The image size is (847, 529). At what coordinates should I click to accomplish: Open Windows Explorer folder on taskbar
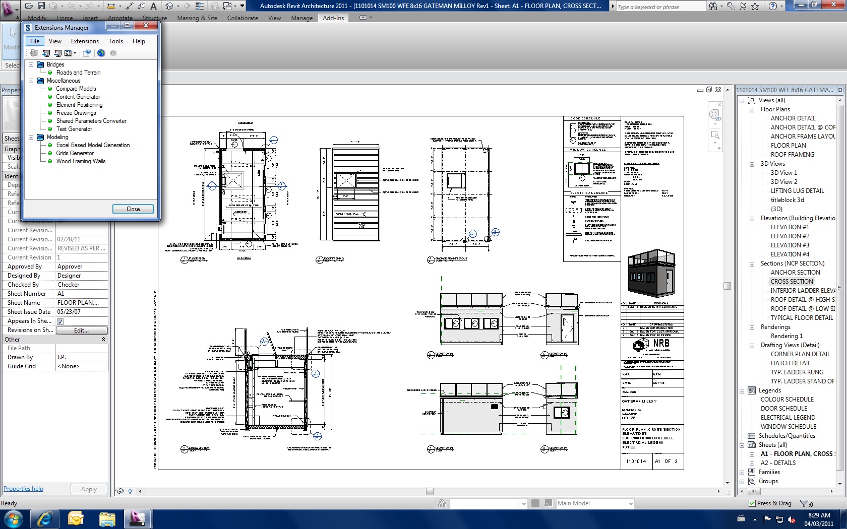[107, 519]
